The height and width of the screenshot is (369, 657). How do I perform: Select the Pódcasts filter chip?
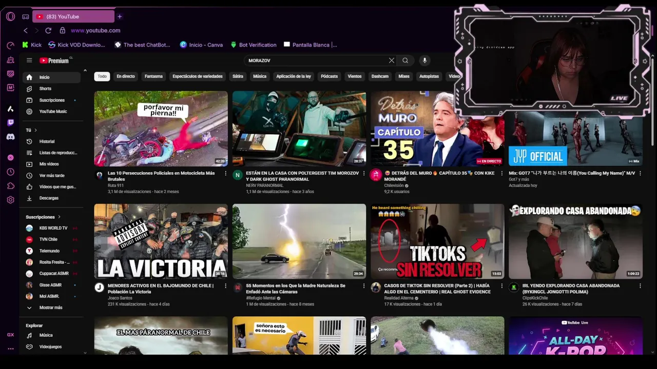[x=330, y=76]
